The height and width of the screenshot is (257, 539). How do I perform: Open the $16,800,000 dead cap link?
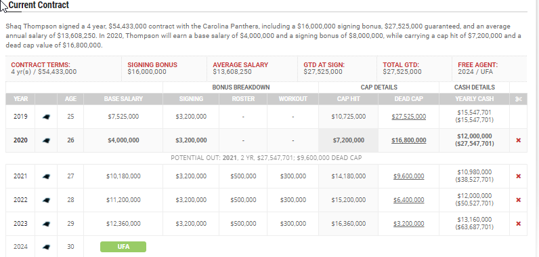[x=409, y=140]
